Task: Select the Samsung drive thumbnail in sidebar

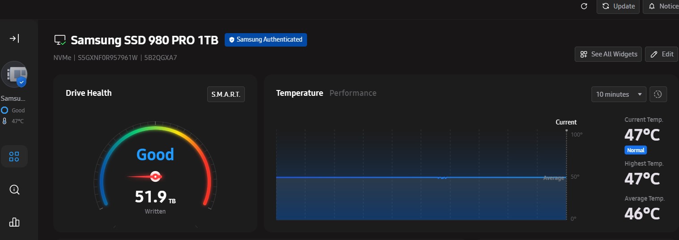Action: 14,74
